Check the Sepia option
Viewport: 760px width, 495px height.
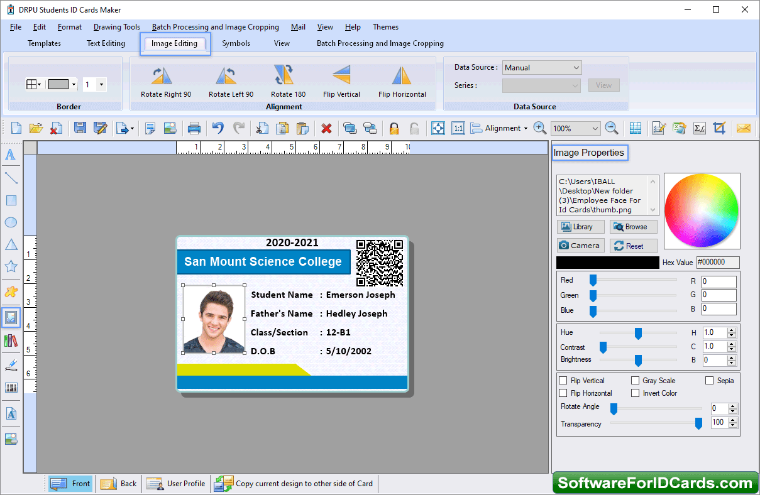[x=710, y=381]
